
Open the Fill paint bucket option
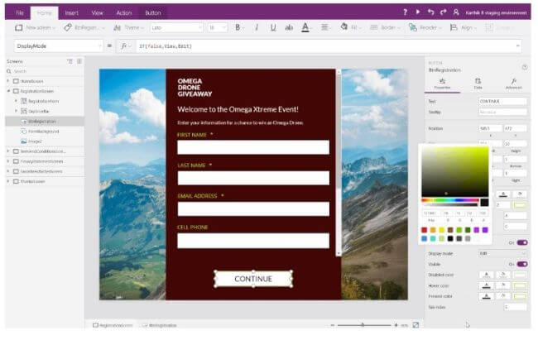pos(349,27)
